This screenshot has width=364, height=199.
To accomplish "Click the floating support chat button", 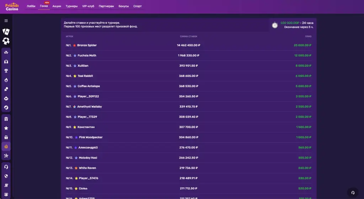I will (353, 193).
